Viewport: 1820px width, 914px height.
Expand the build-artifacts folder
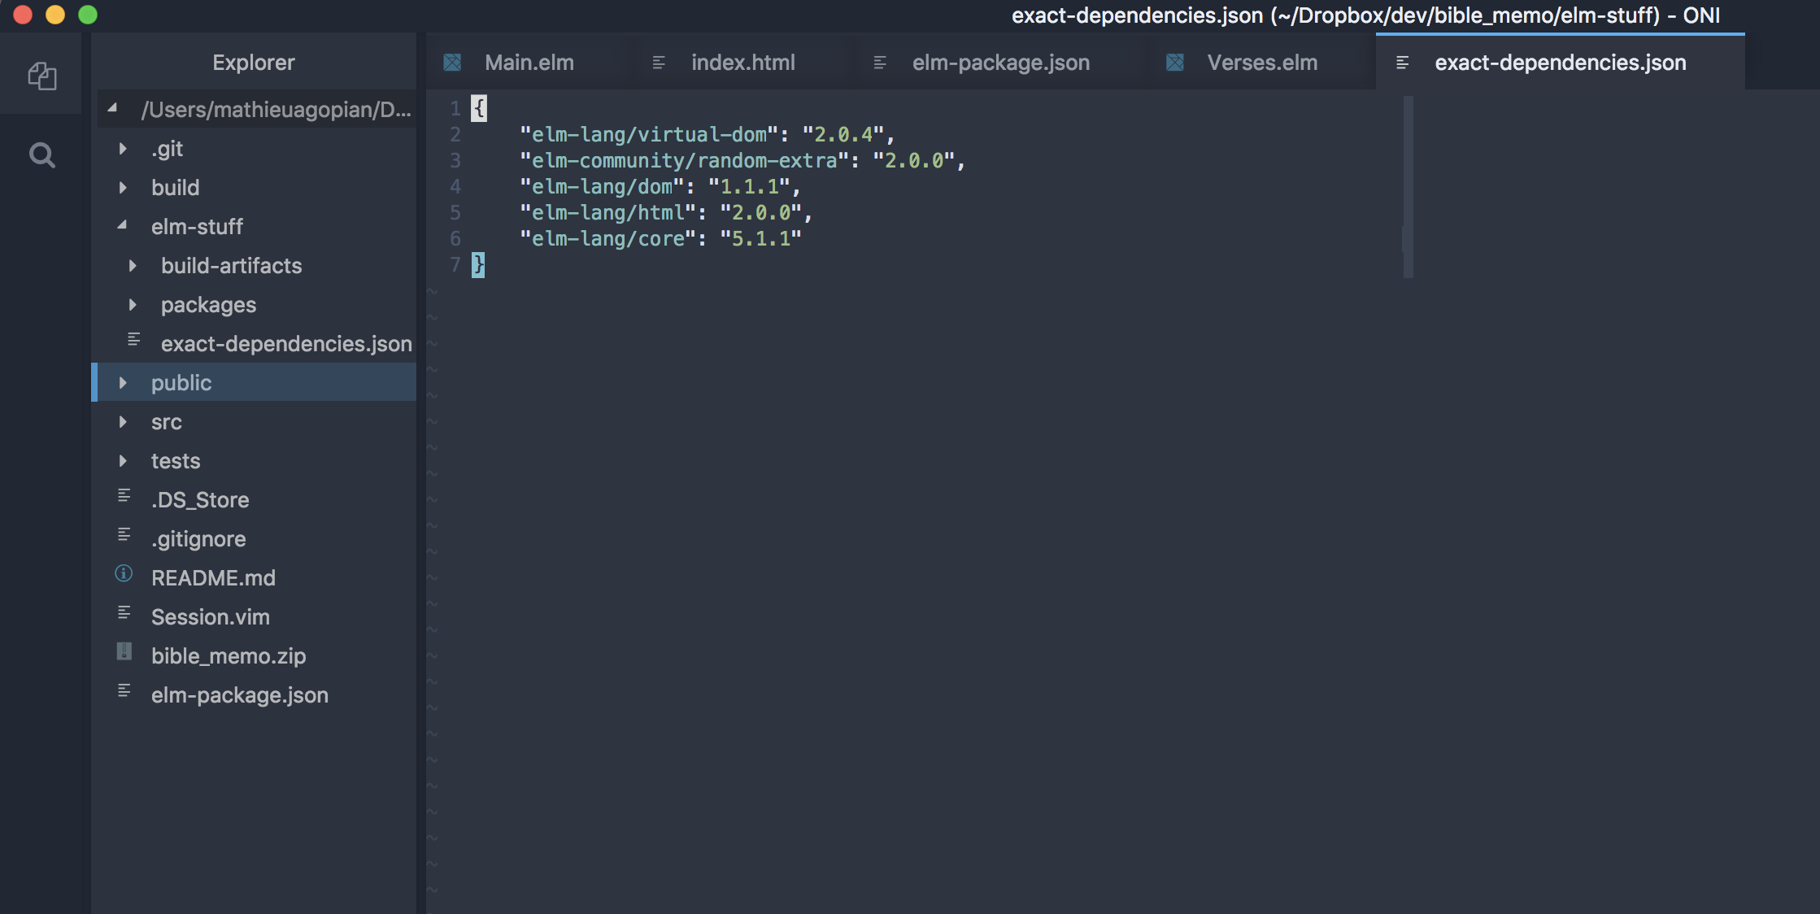point(133,265)
